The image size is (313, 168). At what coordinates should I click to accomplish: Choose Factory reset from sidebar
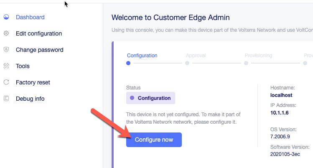[33, 82]
